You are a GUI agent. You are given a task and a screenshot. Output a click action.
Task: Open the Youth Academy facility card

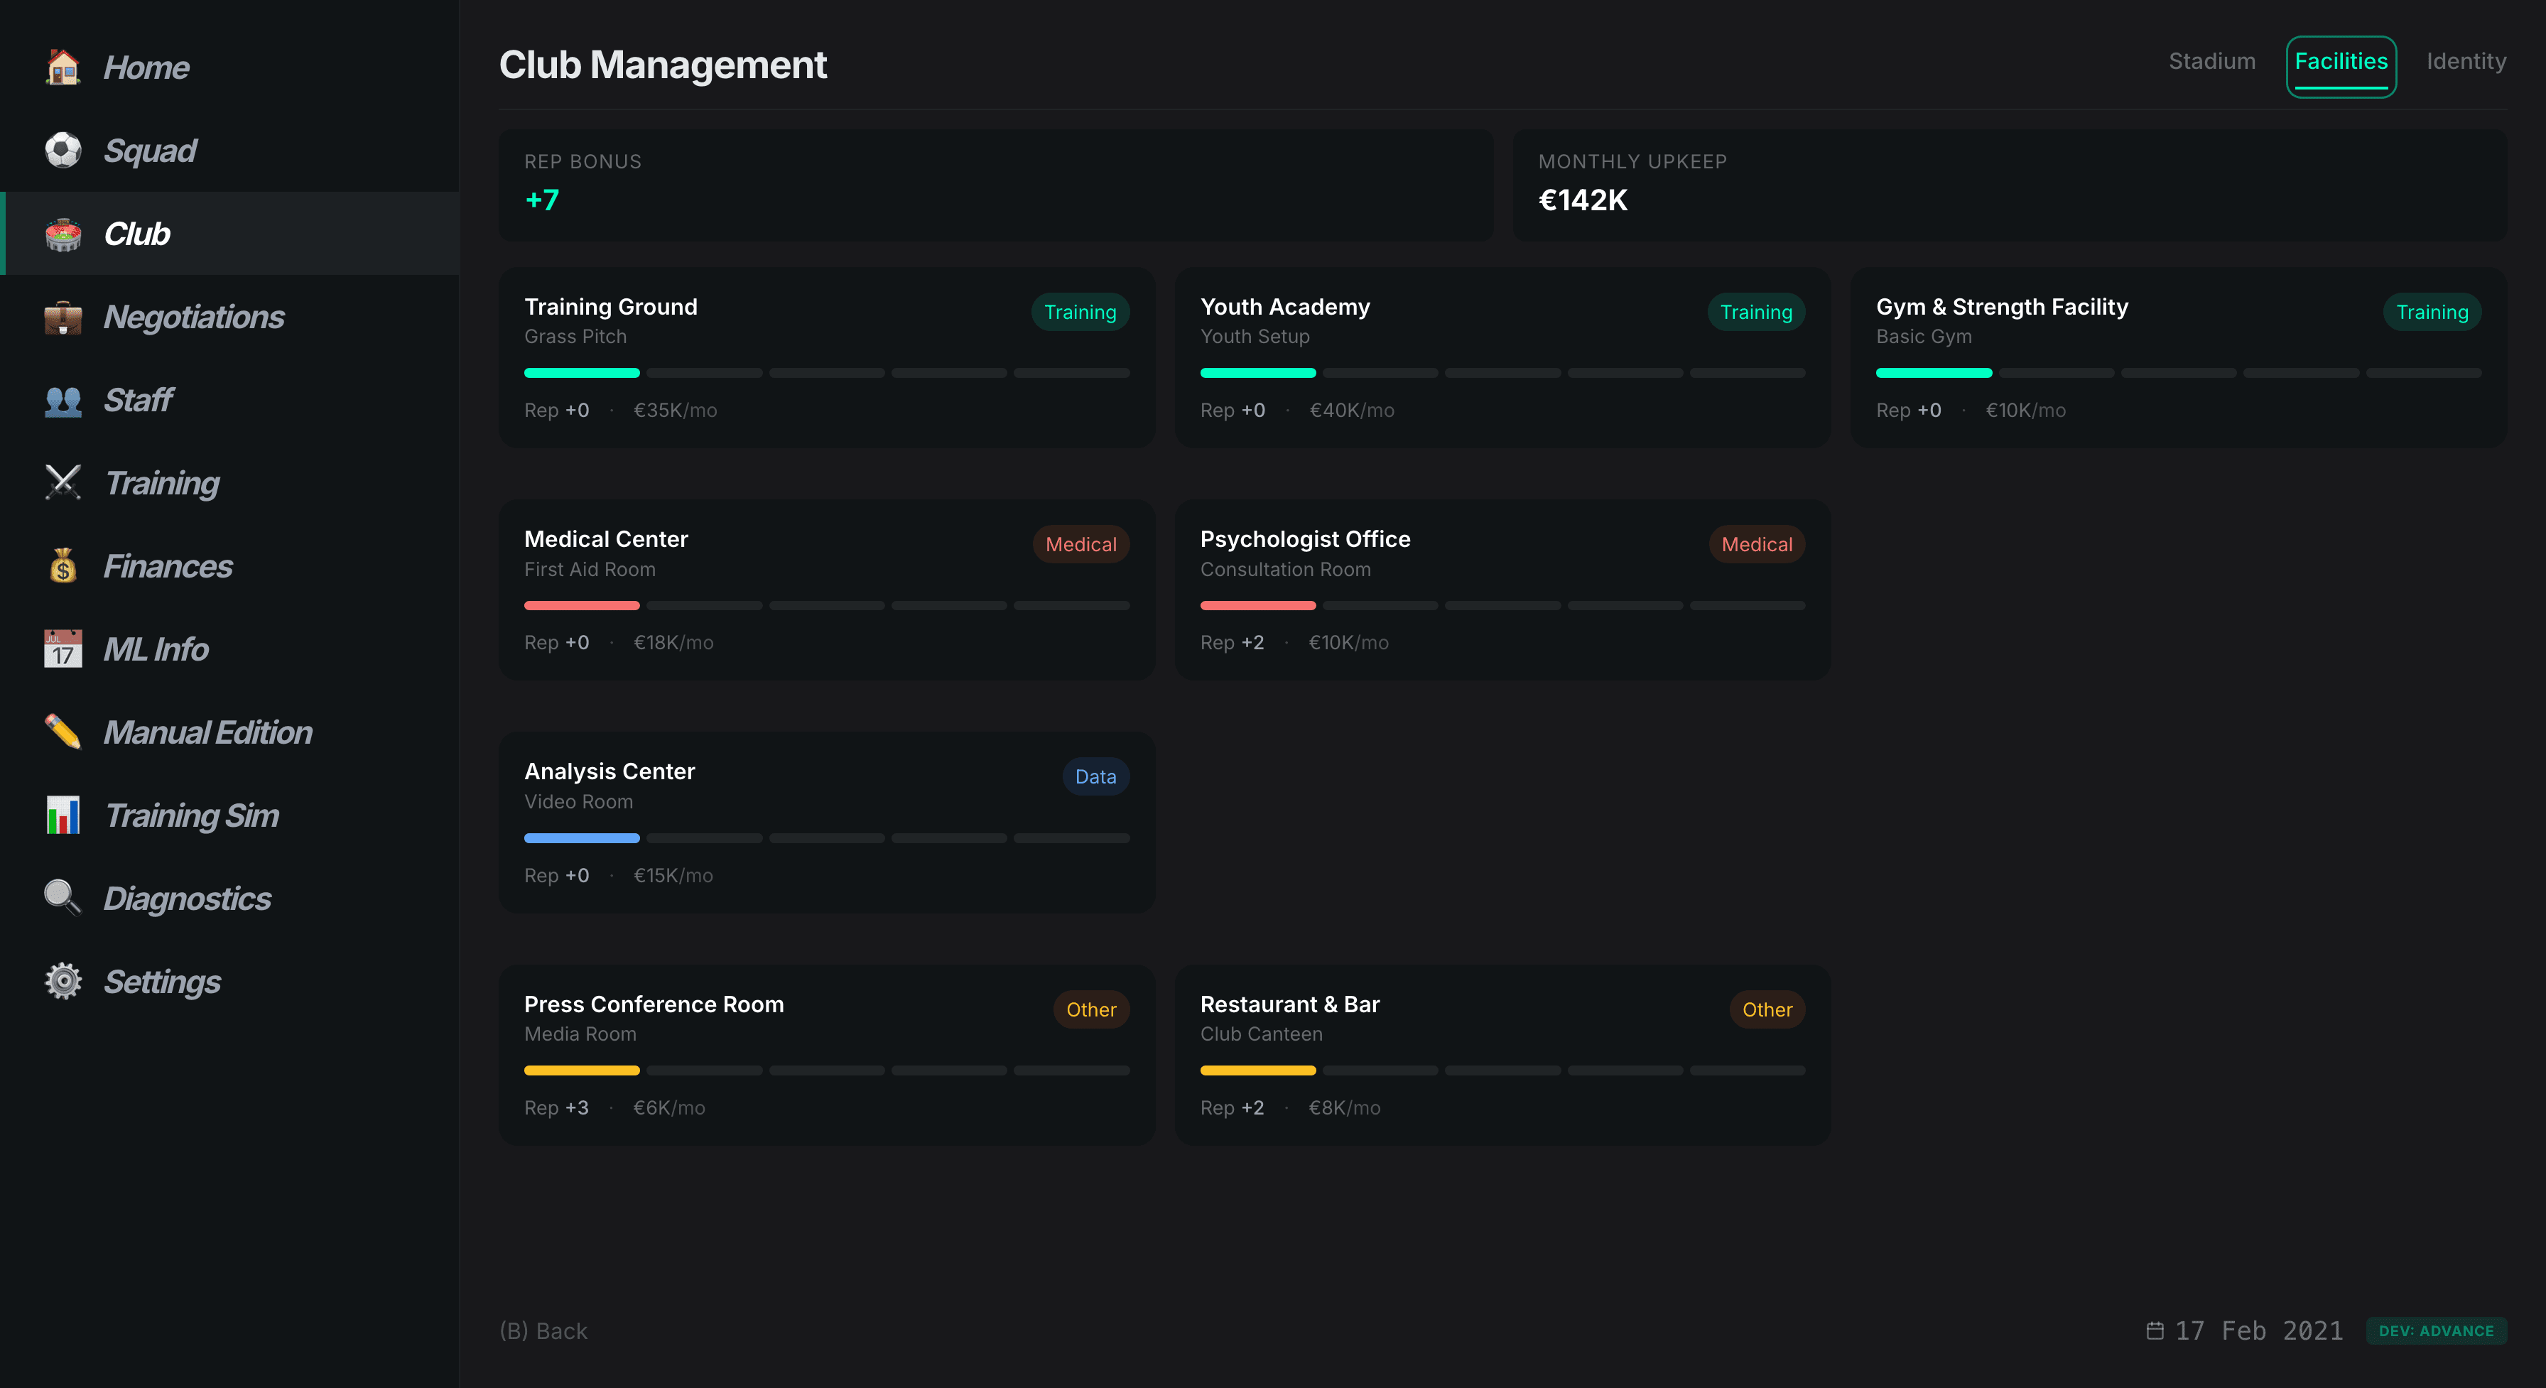tap(1502, 357)
